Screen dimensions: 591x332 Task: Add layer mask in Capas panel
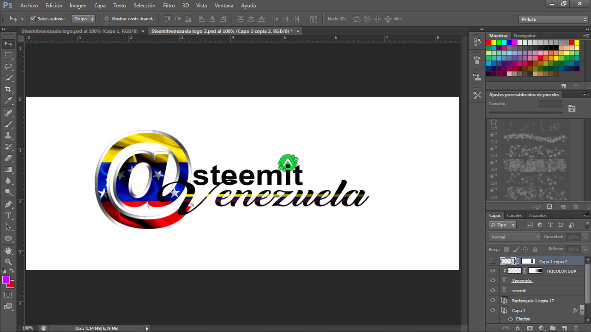click(530, 328)
